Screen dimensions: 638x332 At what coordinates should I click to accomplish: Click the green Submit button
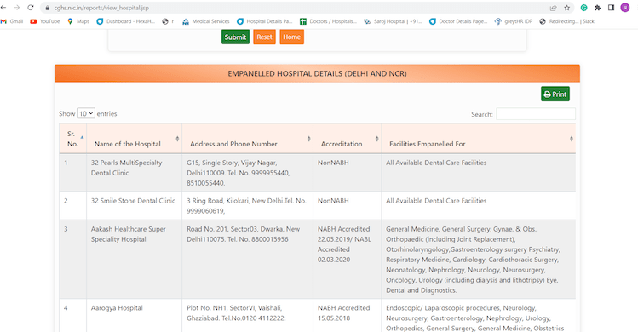(x=235, y=37)
